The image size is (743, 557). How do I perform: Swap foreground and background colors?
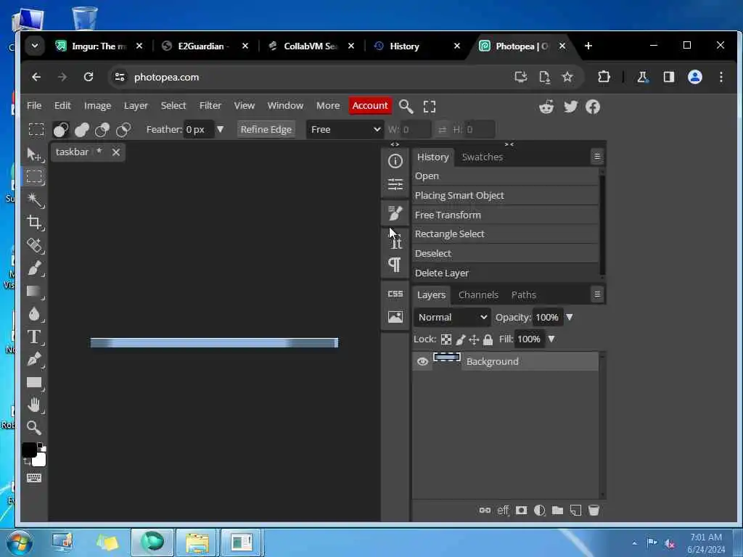click(26, 461)
